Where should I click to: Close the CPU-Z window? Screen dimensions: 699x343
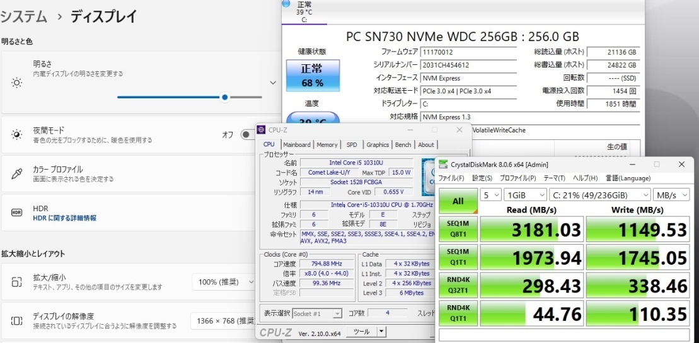(x=459, y=130)
